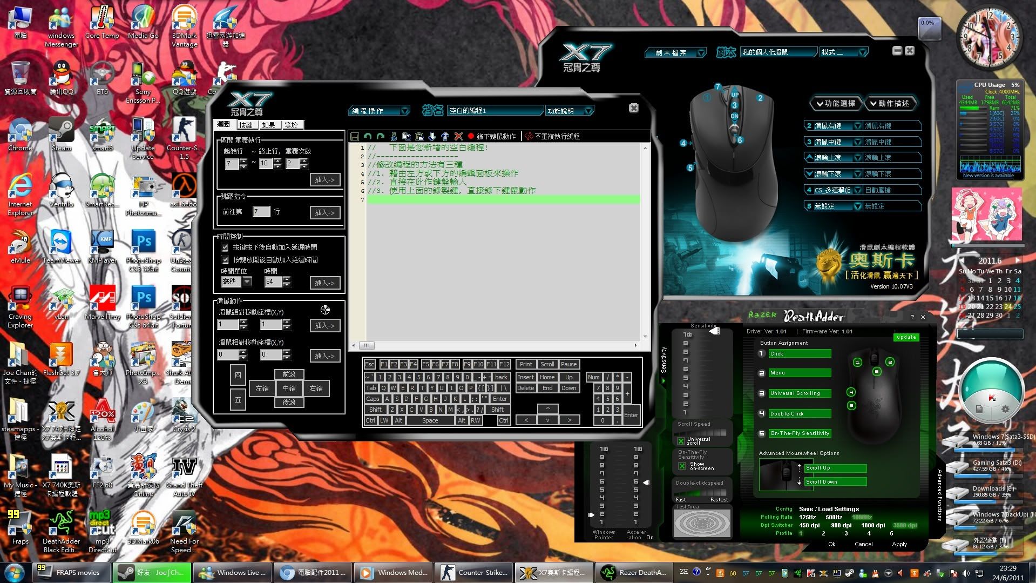Select 1000Hz polling rate in Razer settings
This screenshot has width=1036, height=583.
coord(862,517)
